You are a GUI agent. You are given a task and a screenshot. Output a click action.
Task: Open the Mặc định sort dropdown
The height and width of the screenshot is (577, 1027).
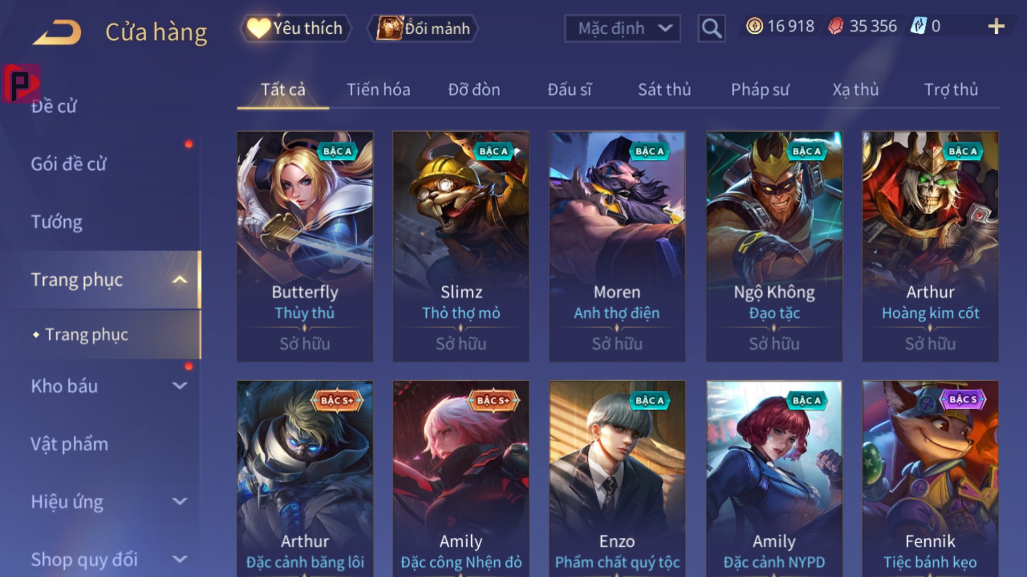623,28
